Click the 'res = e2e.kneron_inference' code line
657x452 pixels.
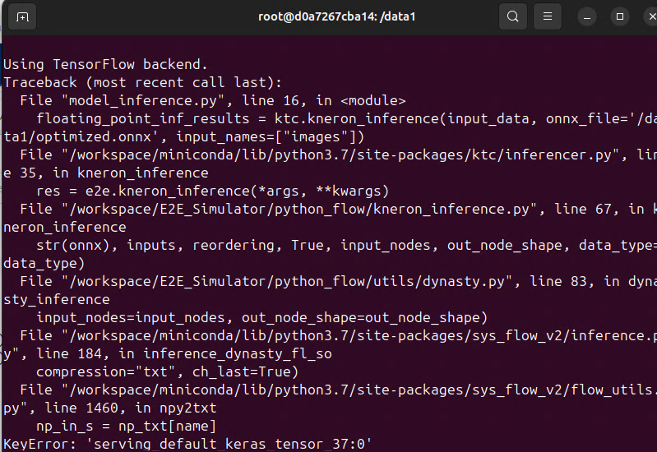coord(212,191)
